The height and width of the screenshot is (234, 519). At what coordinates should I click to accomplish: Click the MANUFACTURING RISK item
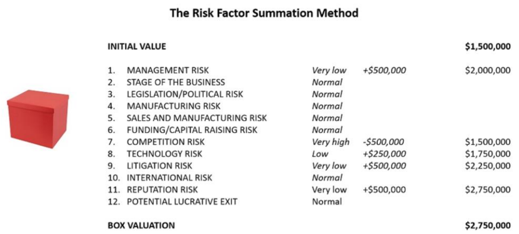pyautogui.click(x=173, y=106)
